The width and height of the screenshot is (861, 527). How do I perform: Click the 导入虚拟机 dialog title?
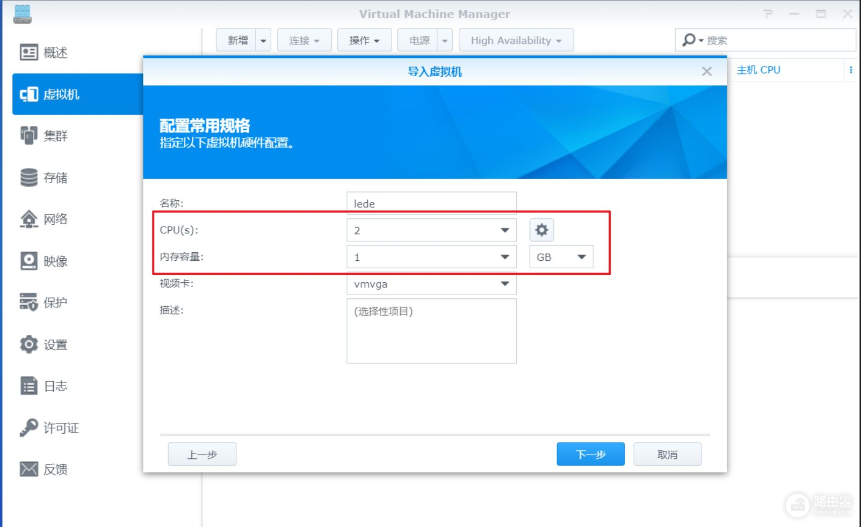[x=435, y=71]
